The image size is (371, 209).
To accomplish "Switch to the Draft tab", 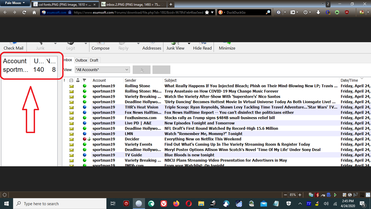I will (x=94, y=60).
